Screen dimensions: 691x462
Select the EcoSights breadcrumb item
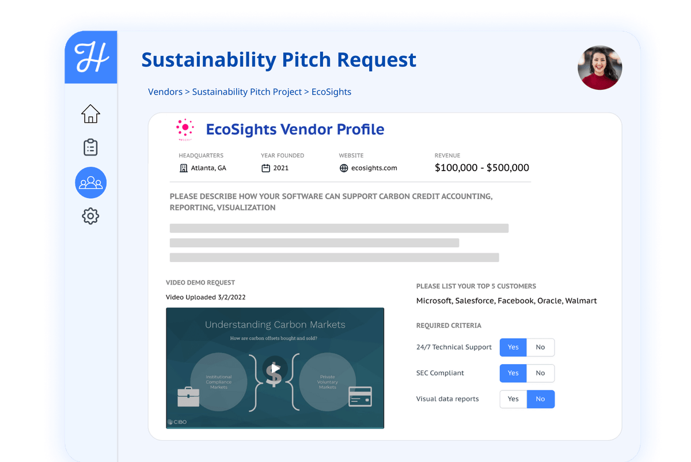pyautogui.click(x=331, y=92)
